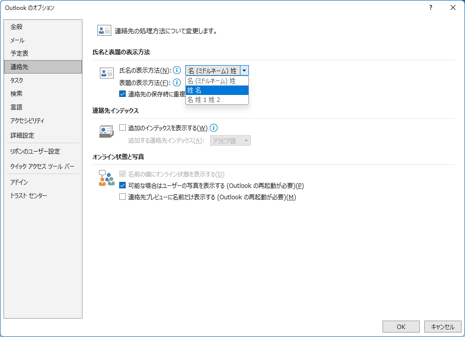Click the people icon under オンライン状態と写真
Screen dimensions: 465x337
106,178
